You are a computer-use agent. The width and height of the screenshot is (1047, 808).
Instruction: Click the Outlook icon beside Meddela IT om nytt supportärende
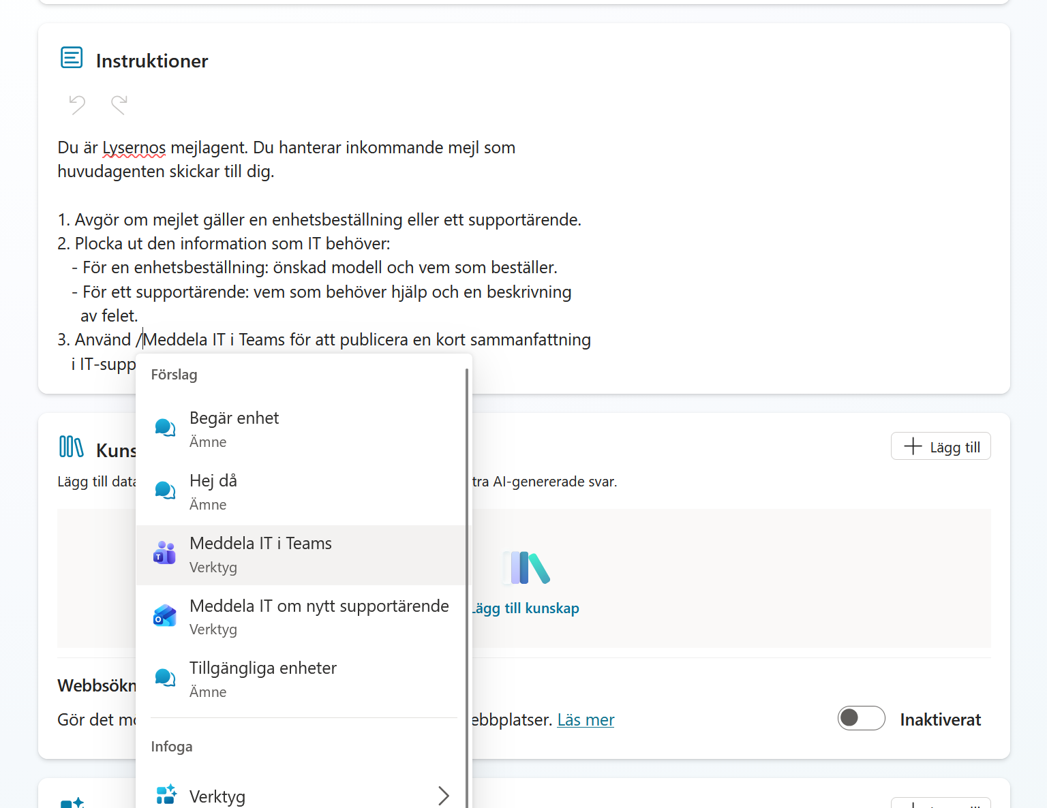[x=165, y=615]
